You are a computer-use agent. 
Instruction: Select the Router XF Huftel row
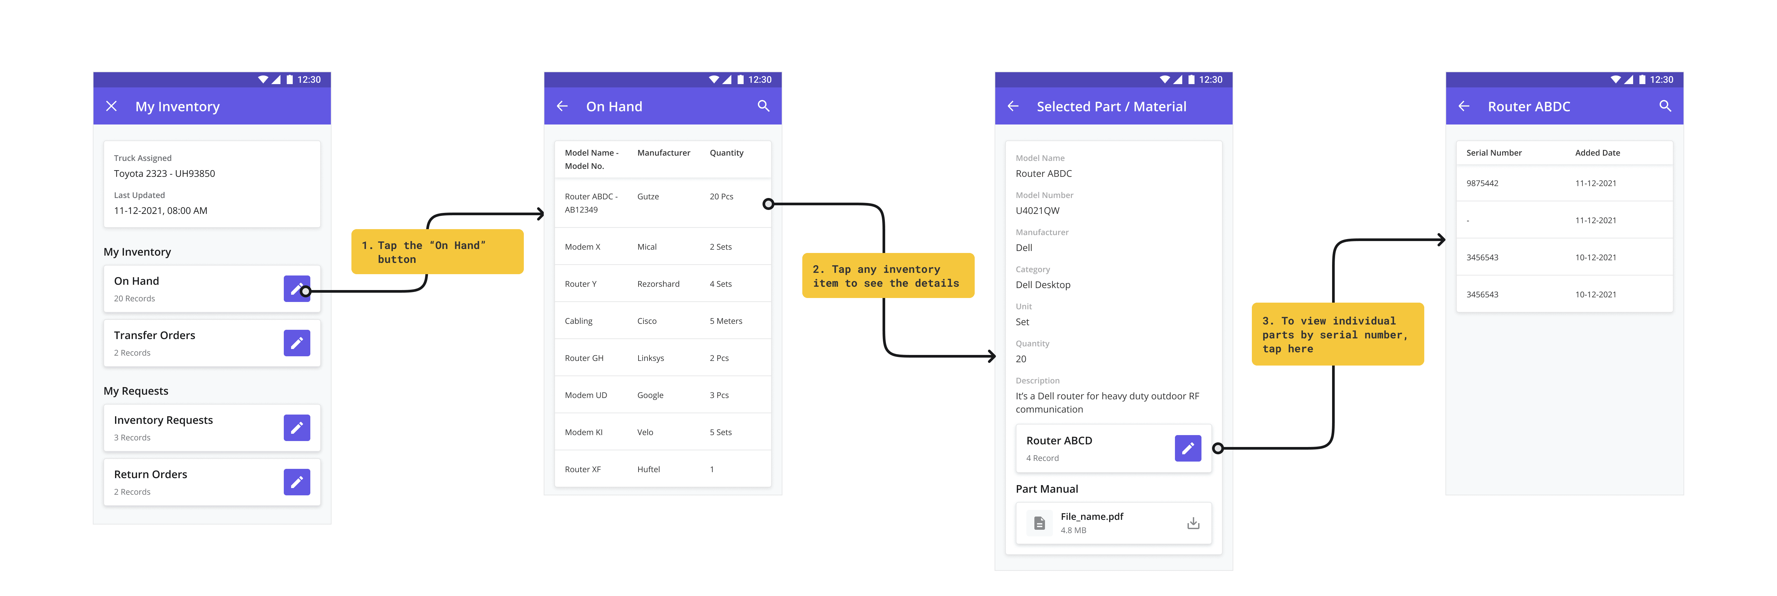662,469
